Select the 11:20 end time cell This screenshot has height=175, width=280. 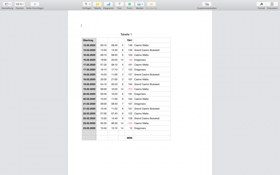tap(113, 109)
